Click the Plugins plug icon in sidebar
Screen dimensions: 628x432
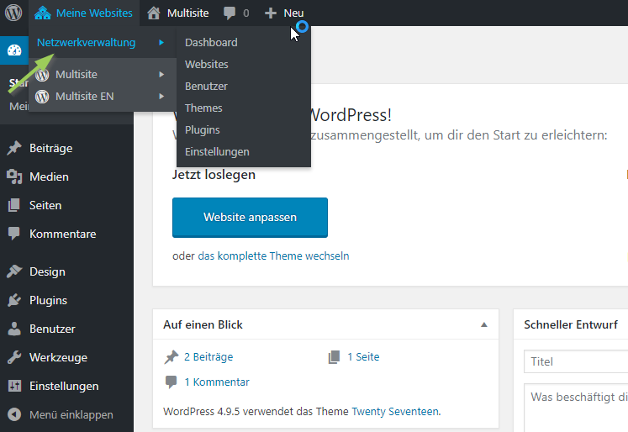(14, 300)
